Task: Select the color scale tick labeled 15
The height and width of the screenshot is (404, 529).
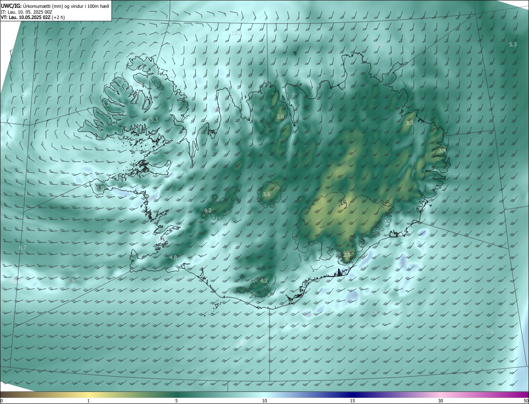Action: (353, 401)
